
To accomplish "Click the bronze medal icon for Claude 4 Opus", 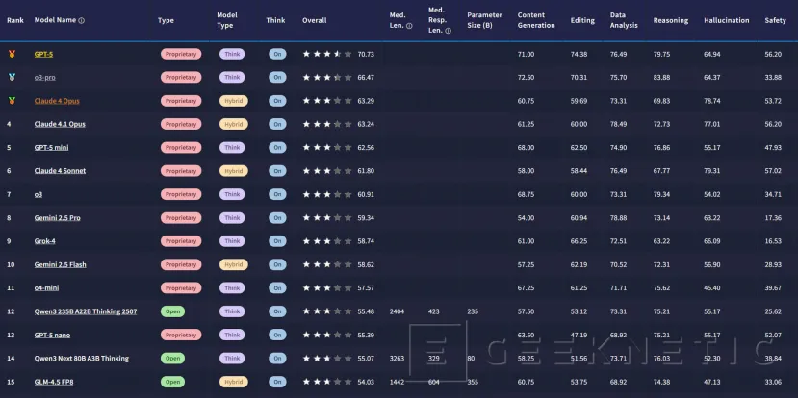I will (x=11, y=100).
